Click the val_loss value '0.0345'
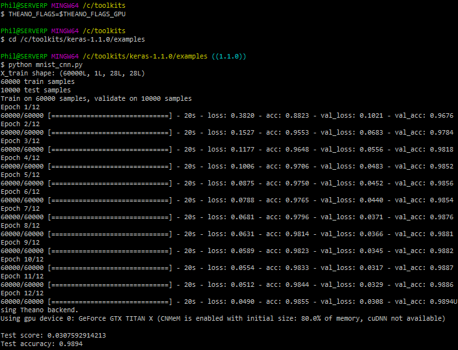 pyautogui.click(x=371, y=251)
